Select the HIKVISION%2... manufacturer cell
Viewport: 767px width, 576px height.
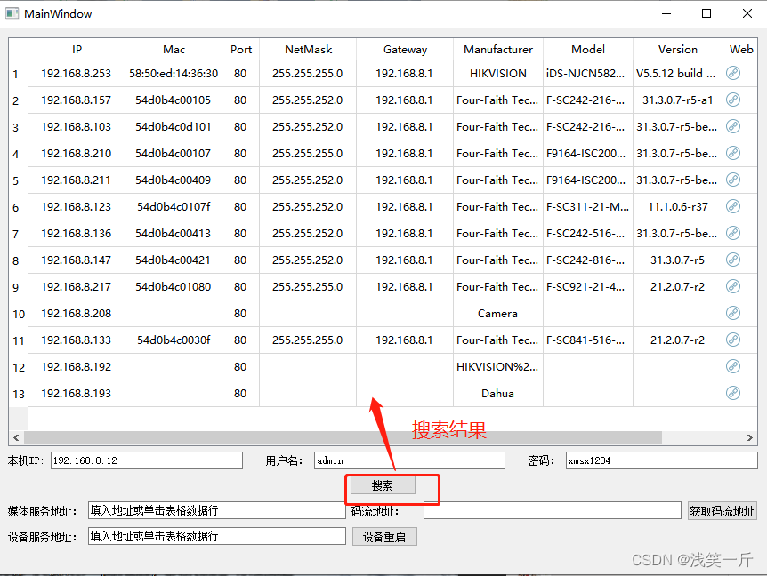point(498,366)
